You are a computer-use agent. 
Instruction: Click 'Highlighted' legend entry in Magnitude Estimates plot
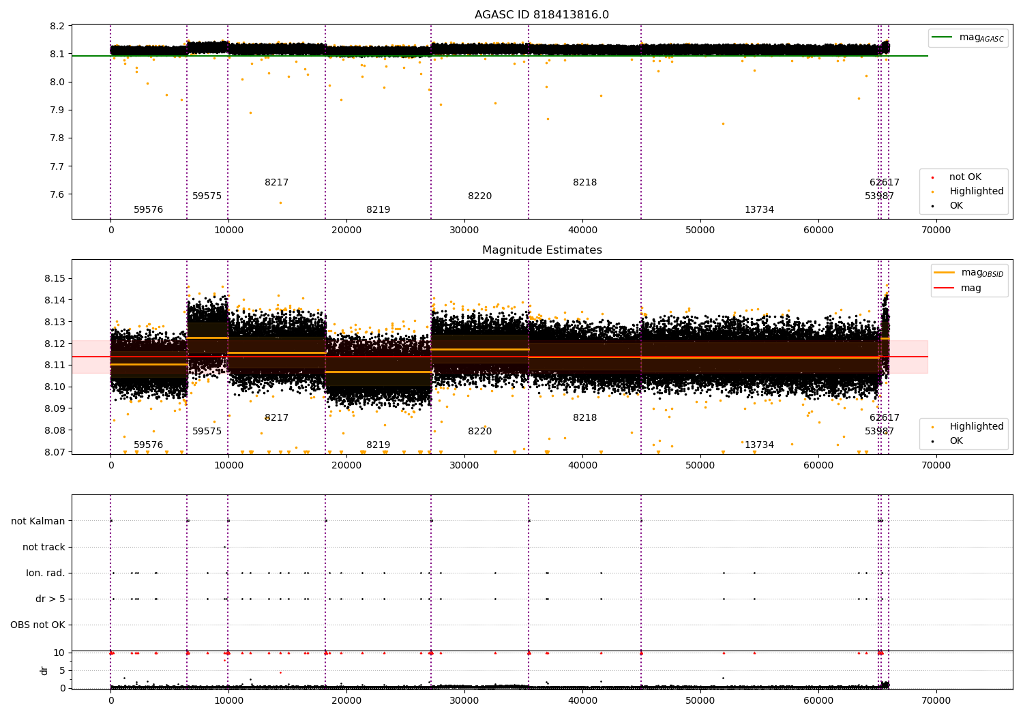coord(968,427)
